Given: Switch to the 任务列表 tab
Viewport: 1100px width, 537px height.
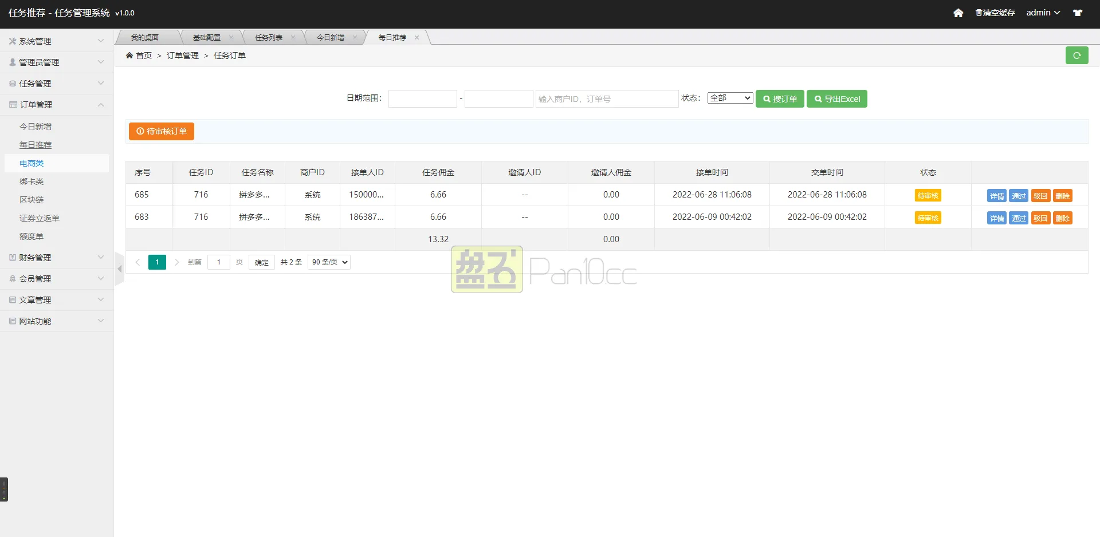Looking at the screenshot, I should pos(269,37).
